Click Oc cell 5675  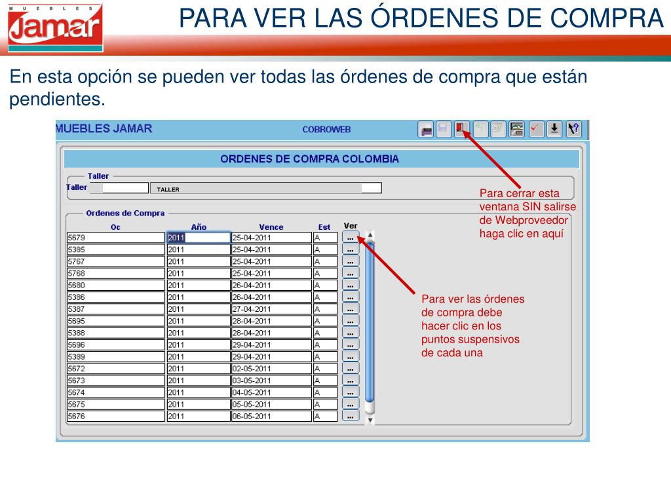[x=115, y=405]
